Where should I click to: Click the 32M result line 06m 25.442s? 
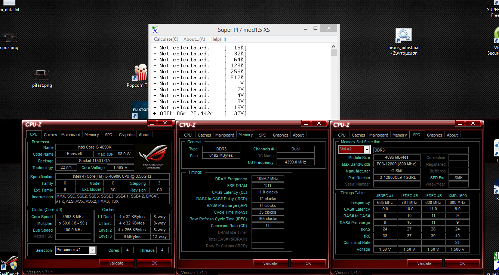[x=200, y=113]
